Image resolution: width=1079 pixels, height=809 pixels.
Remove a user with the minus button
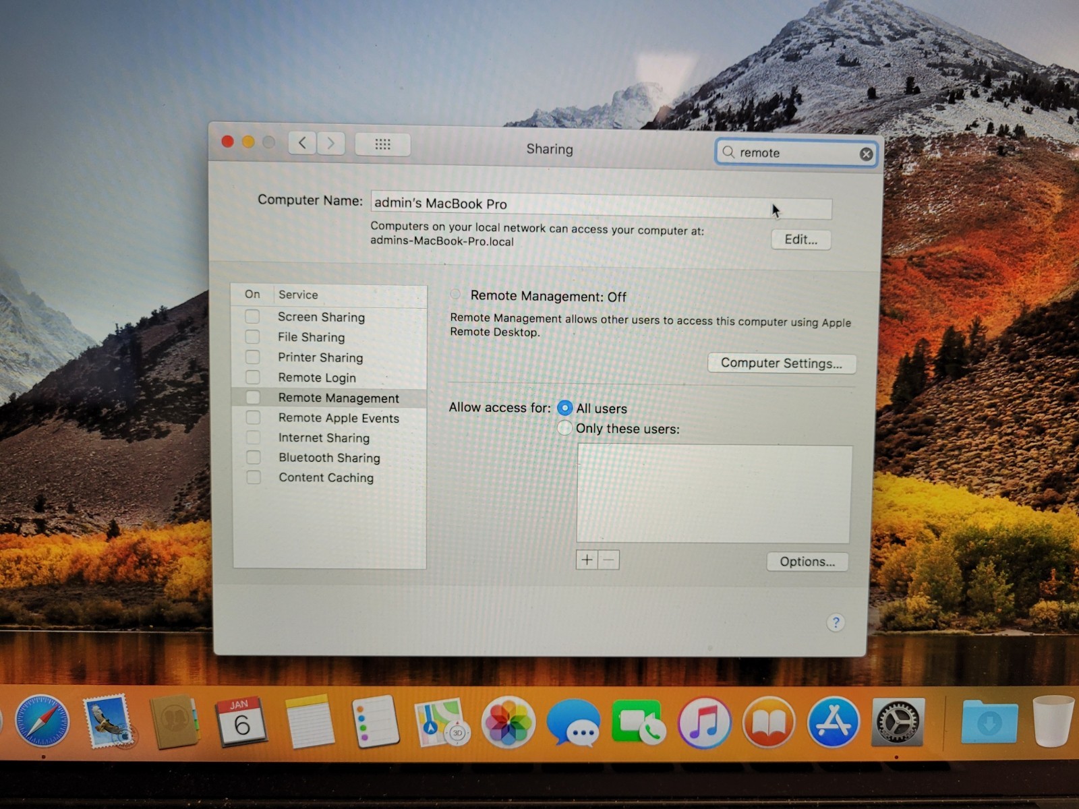[608, 560]
